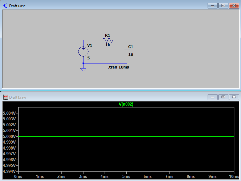
Task: Click the 5 voltage value text
Action: pos(89,58)
